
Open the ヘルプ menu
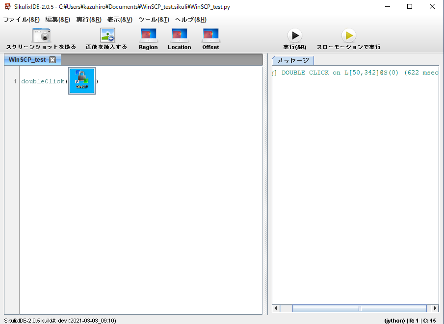(190, 20)
